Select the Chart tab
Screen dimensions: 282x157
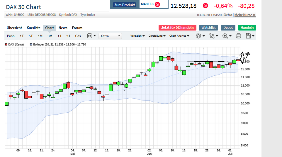coord(50,28)
